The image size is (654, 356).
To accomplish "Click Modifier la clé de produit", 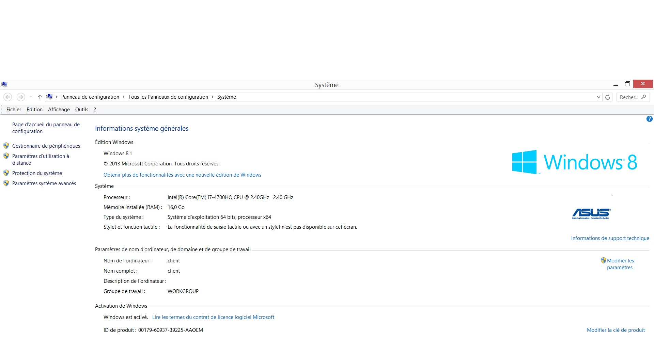I will pyautogui.click(x=616, y=330).
